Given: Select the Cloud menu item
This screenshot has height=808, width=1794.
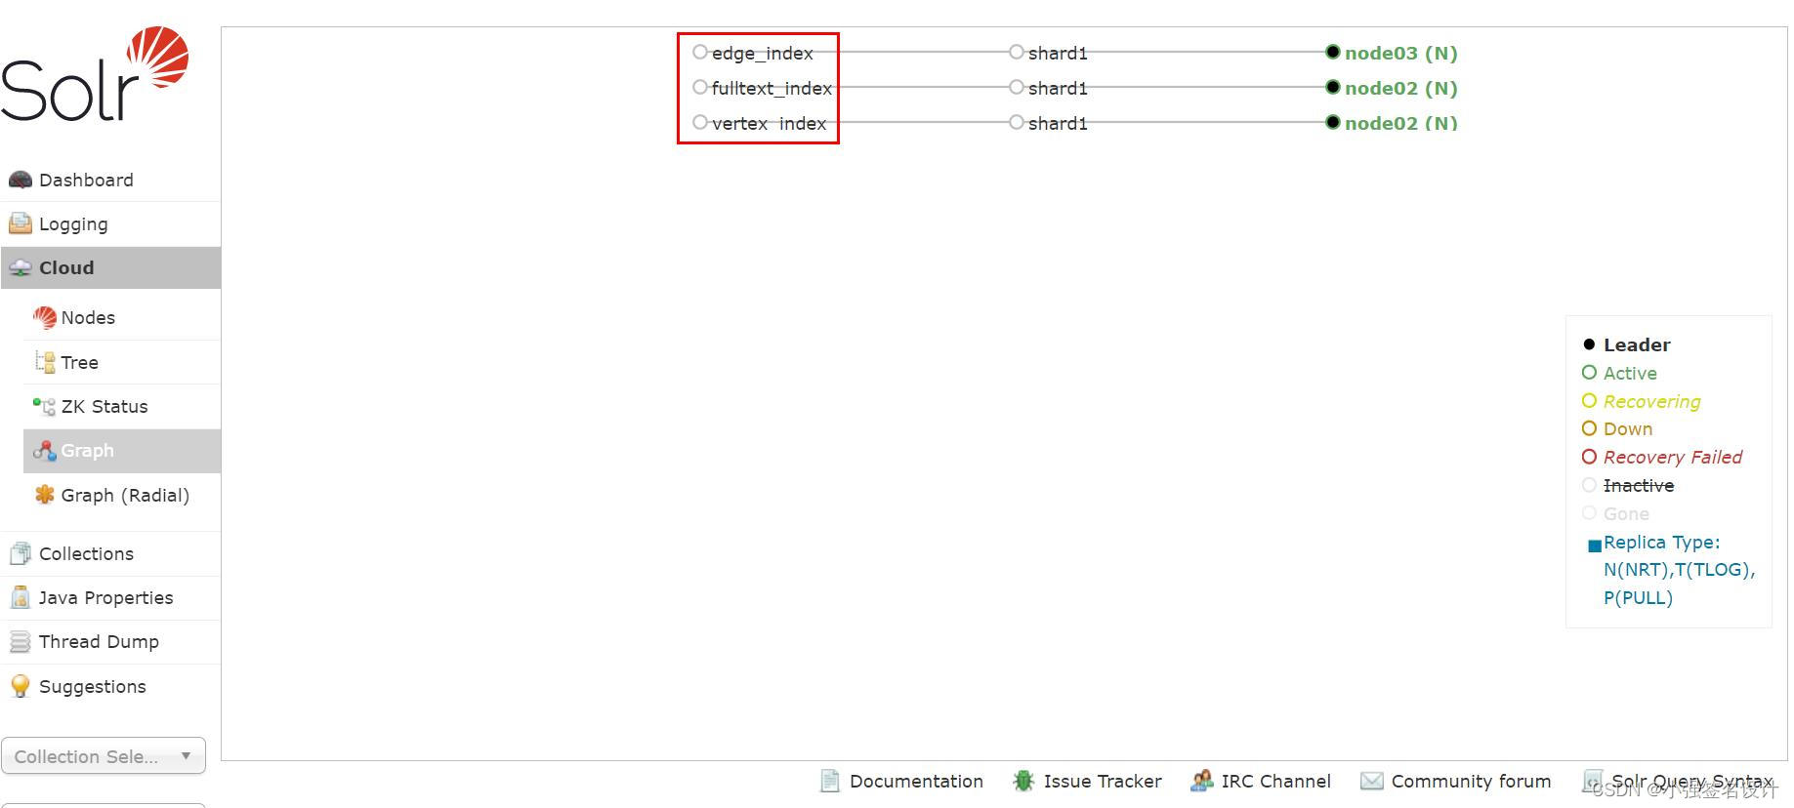Looking at the screenshot, I should pyautogui.click(x=110, y=267).
